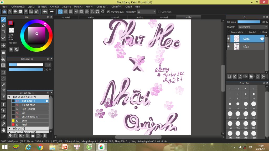This screenshot has height=151, width=269.
Task: Open add brush dropdown in brush panel
Action: [22, 136]
